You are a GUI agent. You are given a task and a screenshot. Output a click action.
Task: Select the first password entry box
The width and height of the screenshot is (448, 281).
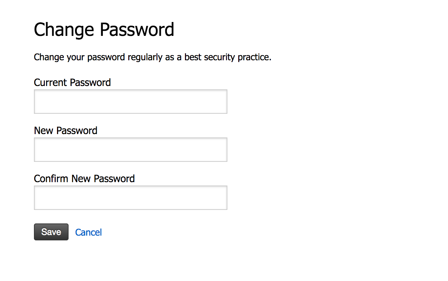point(131,102)
